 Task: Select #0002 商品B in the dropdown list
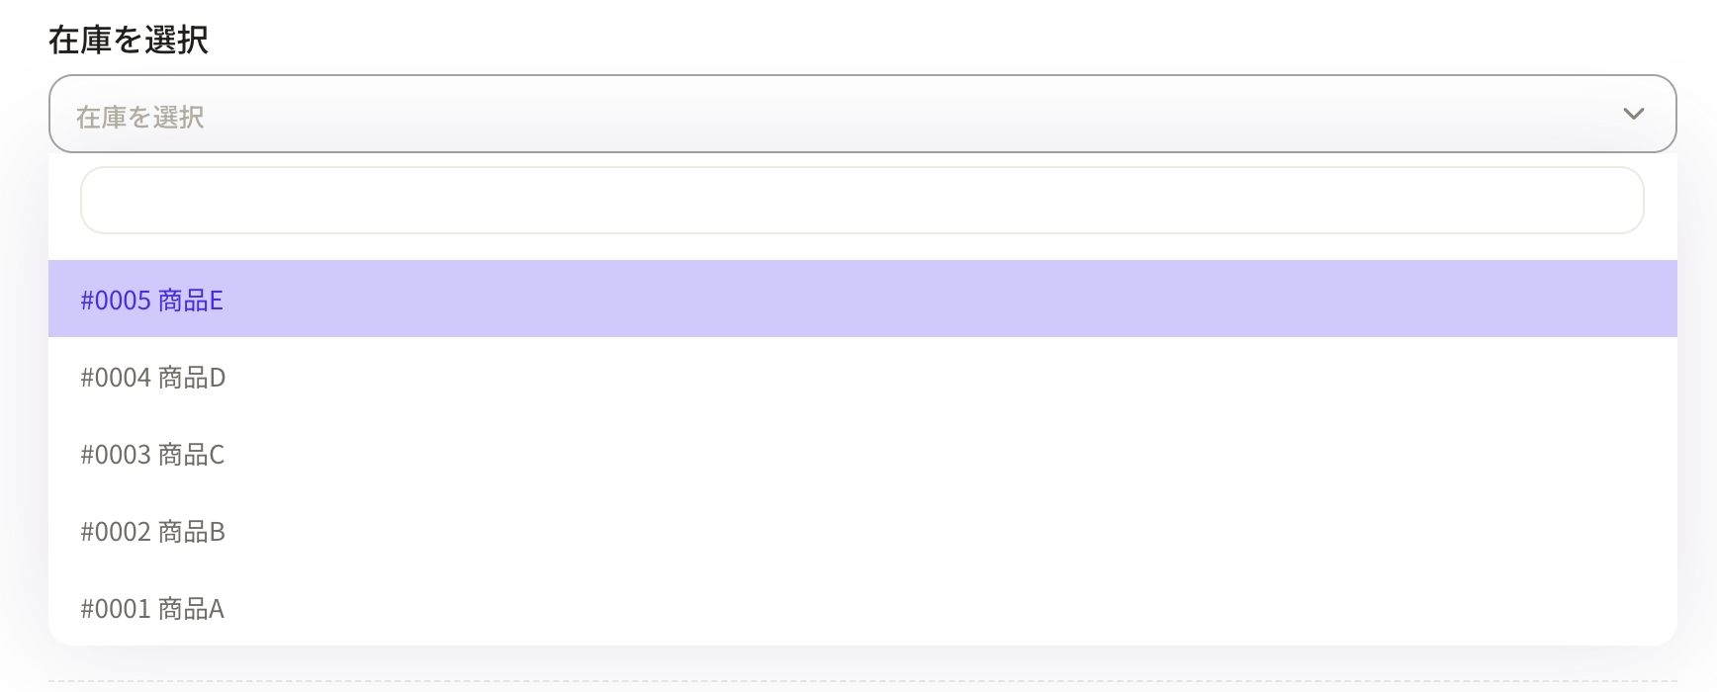153,532
